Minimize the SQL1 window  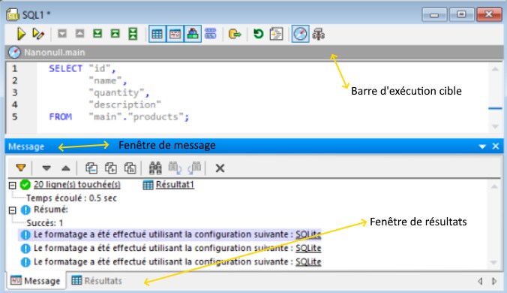(x=434, y=14)
